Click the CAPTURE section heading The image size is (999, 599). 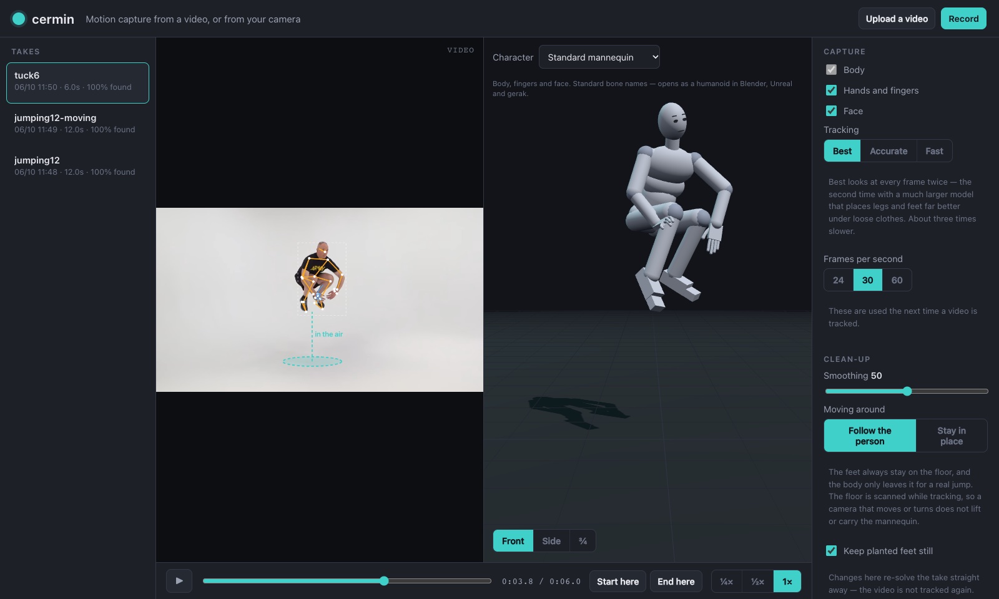point(844,52)
